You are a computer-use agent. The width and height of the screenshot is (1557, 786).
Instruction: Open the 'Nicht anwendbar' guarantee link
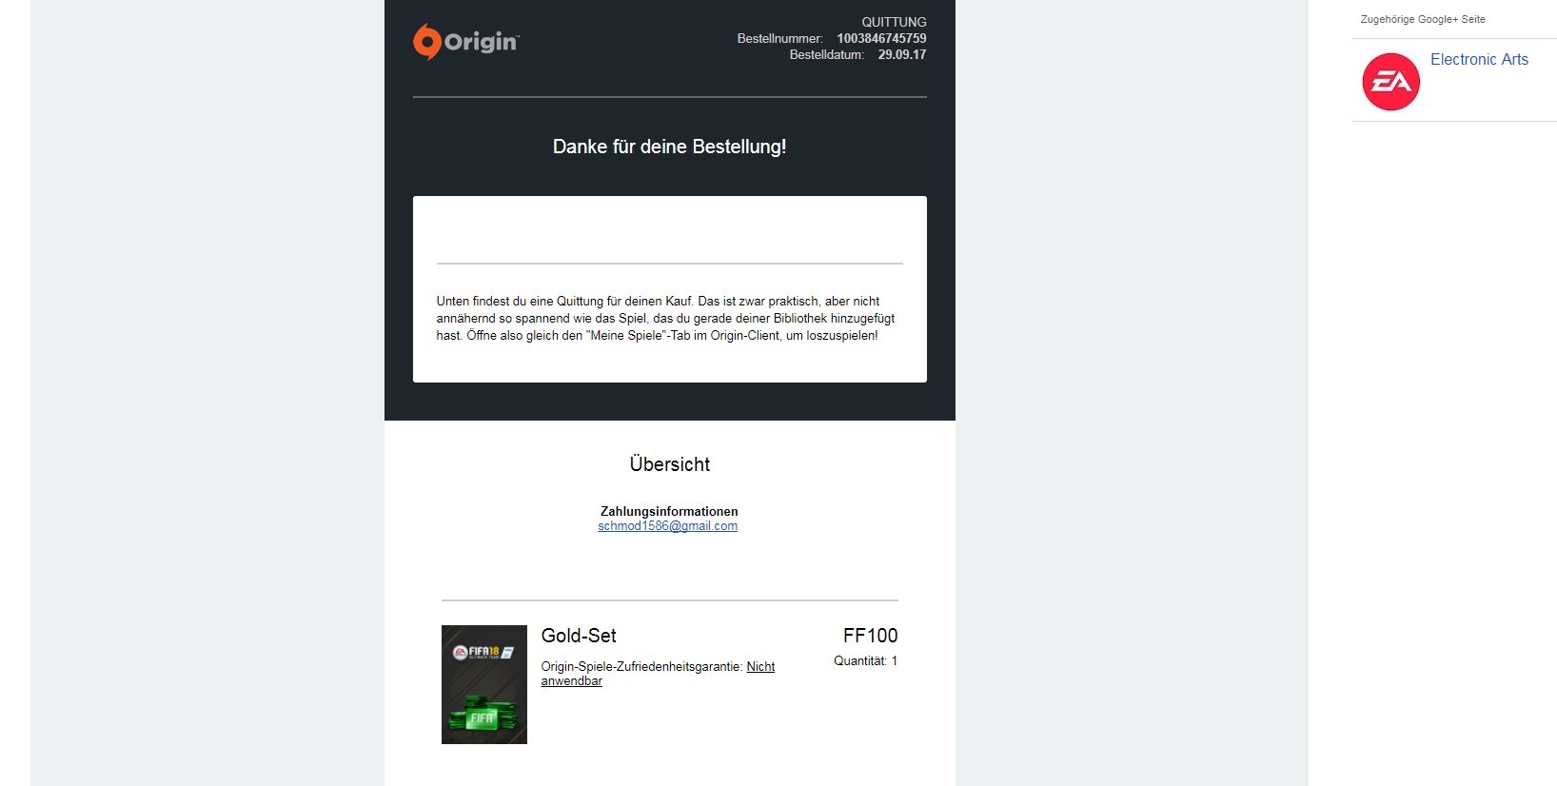click(658, 674)
